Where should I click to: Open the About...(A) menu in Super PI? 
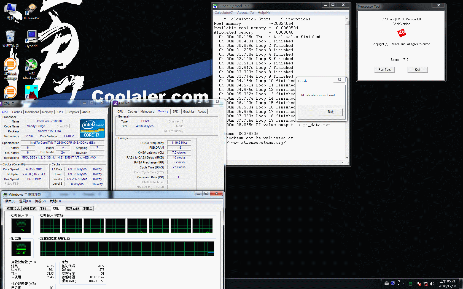pos(245,13)
